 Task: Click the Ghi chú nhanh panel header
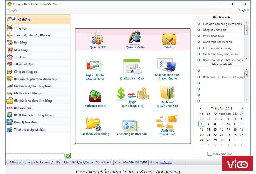coord(221,64)
